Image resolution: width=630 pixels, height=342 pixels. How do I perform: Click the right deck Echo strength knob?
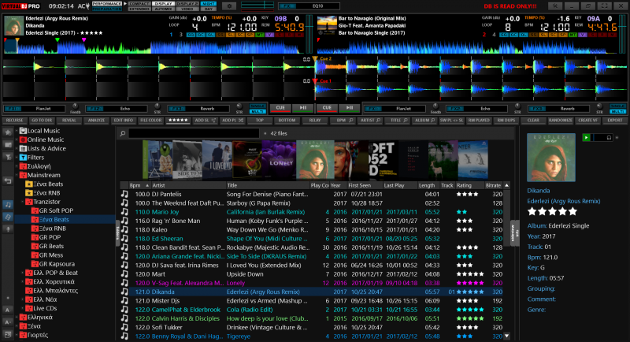point(517,107)
